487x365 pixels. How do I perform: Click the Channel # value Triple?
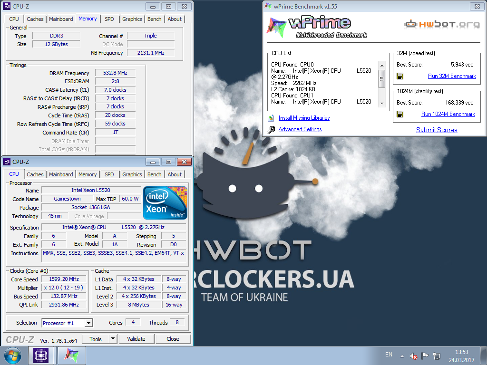(x=151, y=36)
